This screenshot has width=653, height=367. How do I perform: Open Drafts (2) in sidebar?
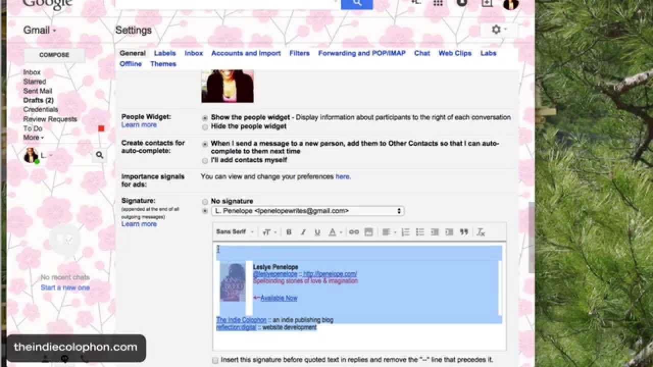click(38, 100)
